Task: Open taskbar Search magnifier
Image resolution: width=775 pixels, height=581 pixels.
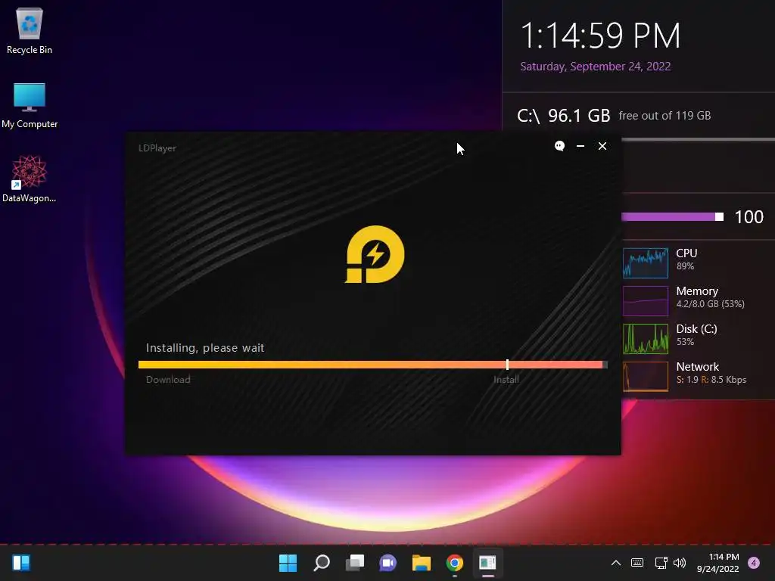Action: 321,563
